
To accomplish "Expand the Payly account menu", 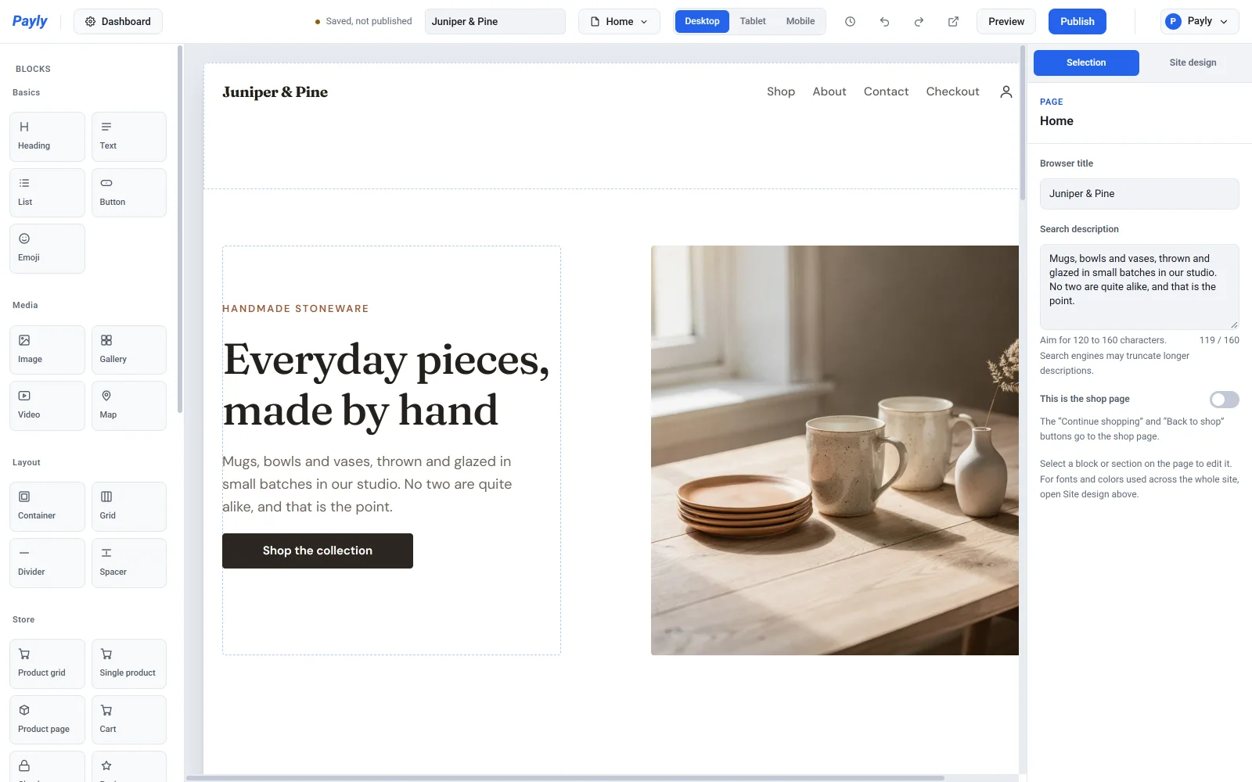I will [x=1200, y=22].
